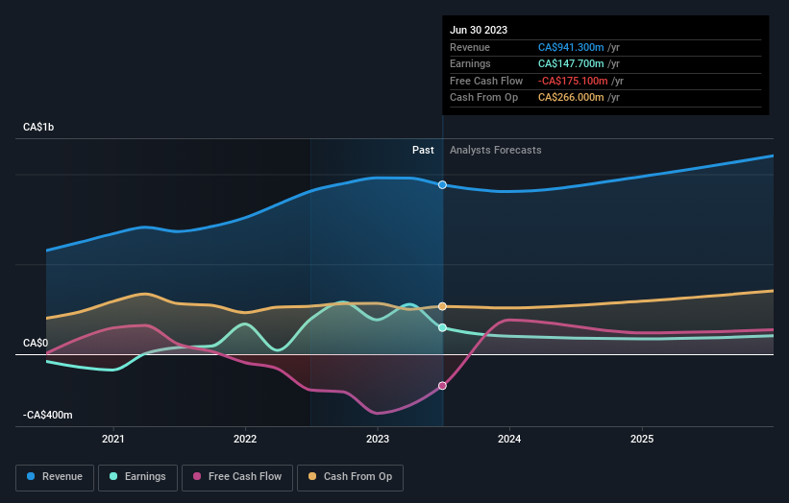Click the 2023 x-axis label
This screenshot has height=503, width=789.
pyautogui.click(x=378, y=439)
